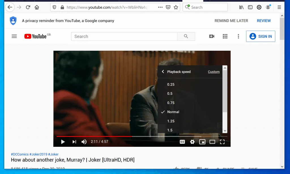Open the #DCComics hashtag link
This screenshot has height=174, width=290.
click(x=20, y=154)
